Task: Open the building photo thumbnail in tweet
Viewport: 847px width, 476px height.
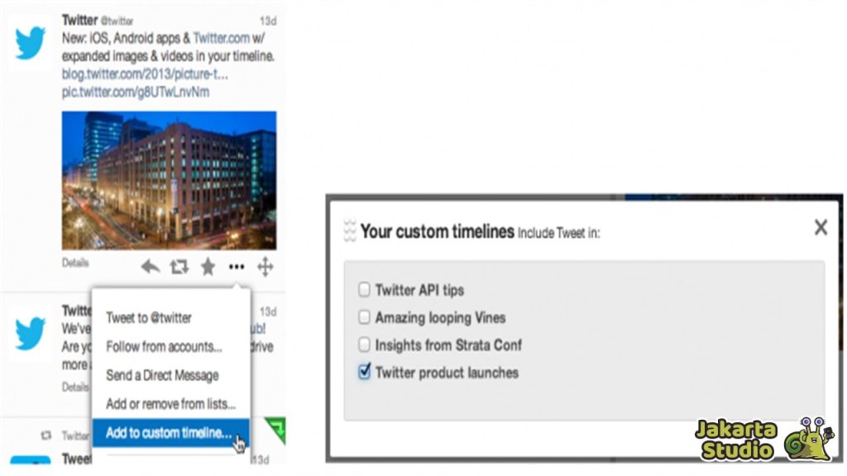Action: [169, 180]
